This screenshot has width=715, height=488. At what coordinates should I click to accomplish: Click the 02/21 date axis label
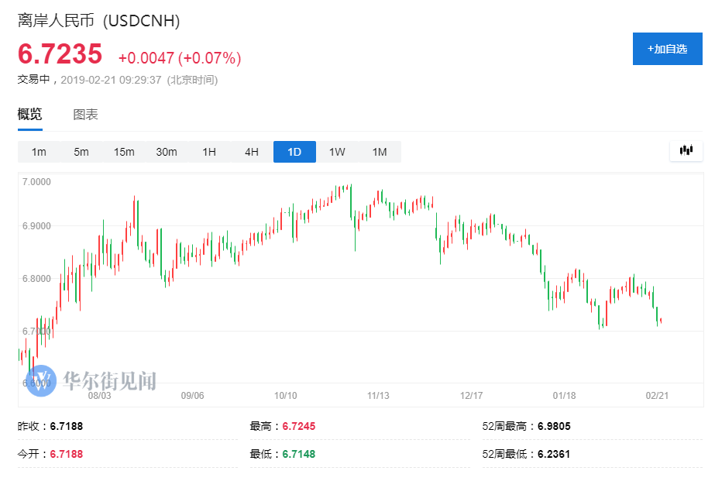click(657, 395)
